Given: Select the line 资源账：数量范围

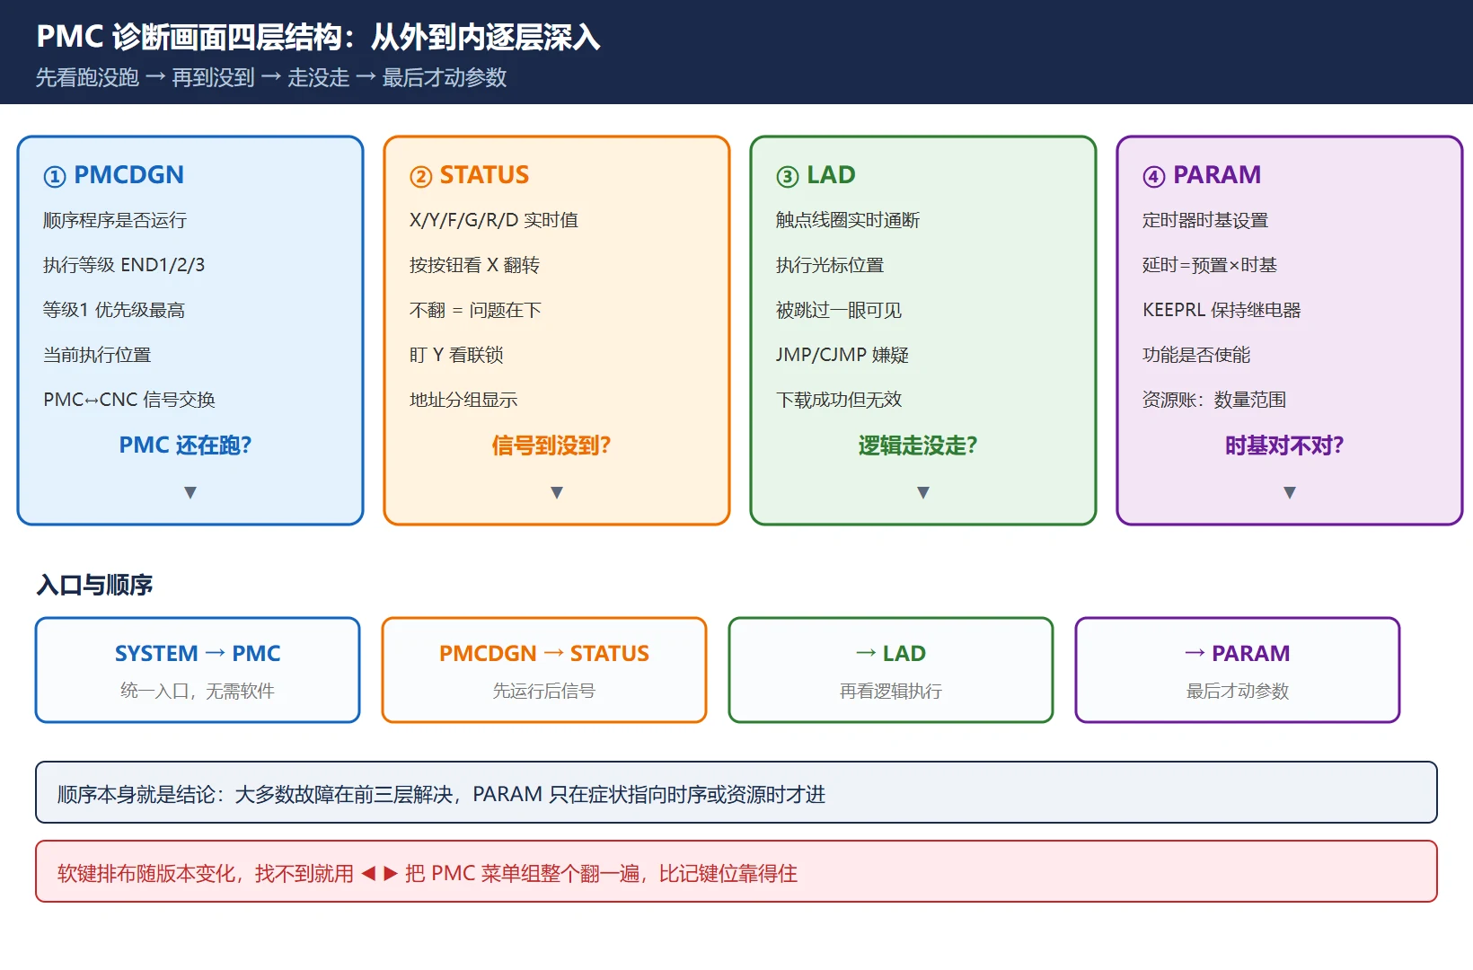Looking at the screenshot, I should (1214, 400).
